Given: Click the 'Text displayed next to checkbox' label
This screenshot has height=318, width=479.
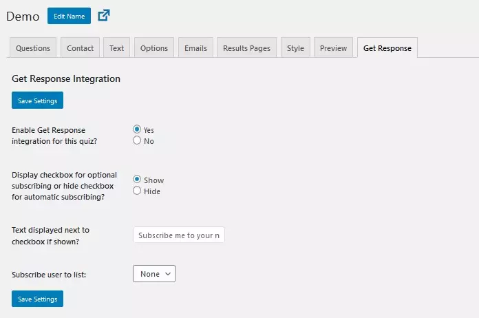Looking at the screenshot, I should (x=51, y=235).
